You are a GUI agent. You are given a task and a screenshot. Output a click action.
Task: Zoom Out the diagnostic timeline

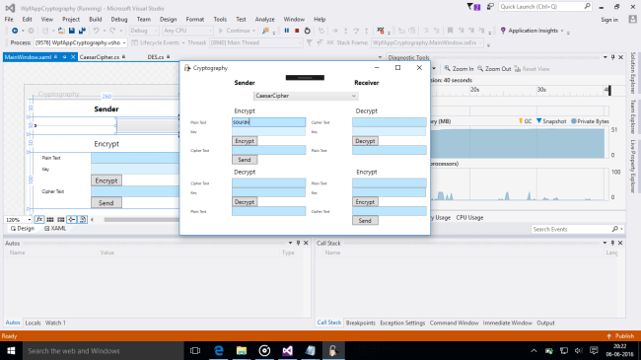coord(494,69)
